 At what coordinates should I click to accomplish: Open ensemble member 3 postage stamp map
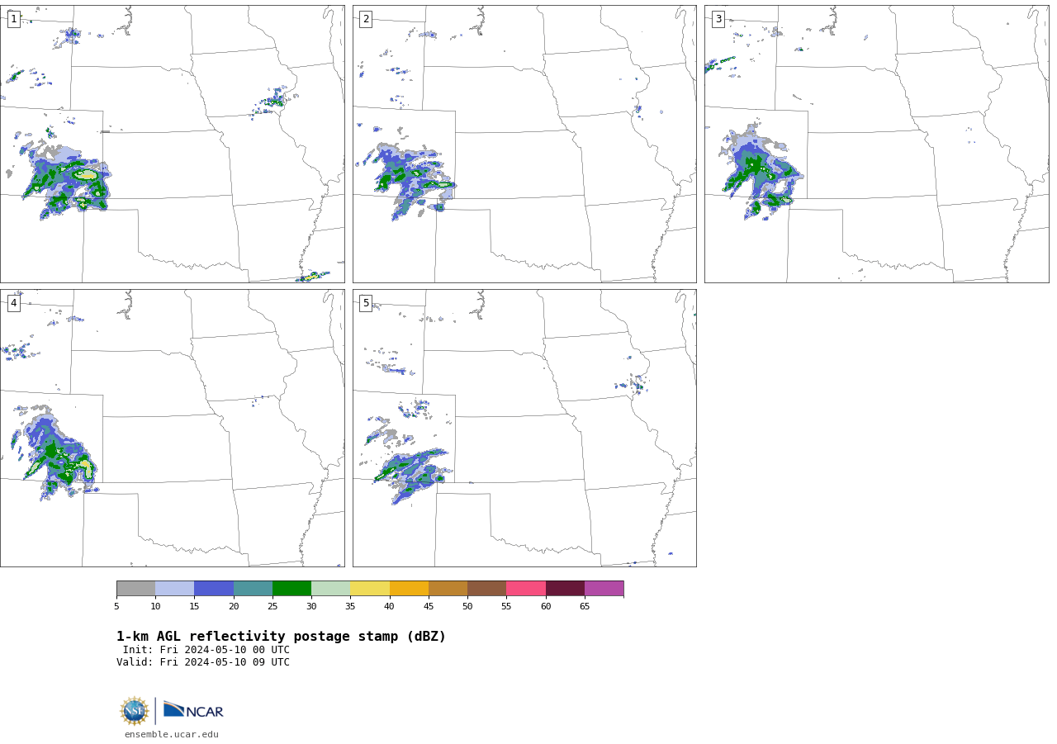pos(876,145)
